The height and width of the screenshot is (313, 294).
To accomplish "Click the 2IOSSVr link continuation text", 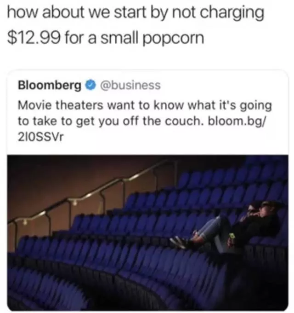I will (40, 137).
